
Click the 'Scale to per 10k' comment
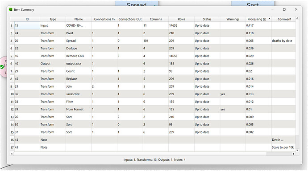tap(283, 147)
